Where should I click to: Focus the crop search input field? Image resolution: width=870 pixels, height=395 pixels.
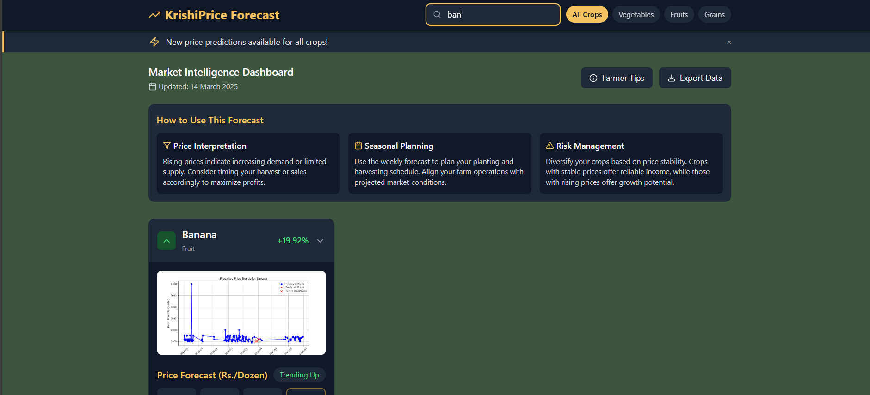[493, 14]
